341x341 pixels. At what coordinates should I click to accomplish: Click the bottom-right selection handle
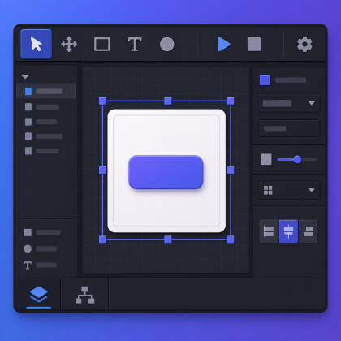click(231, 240)
